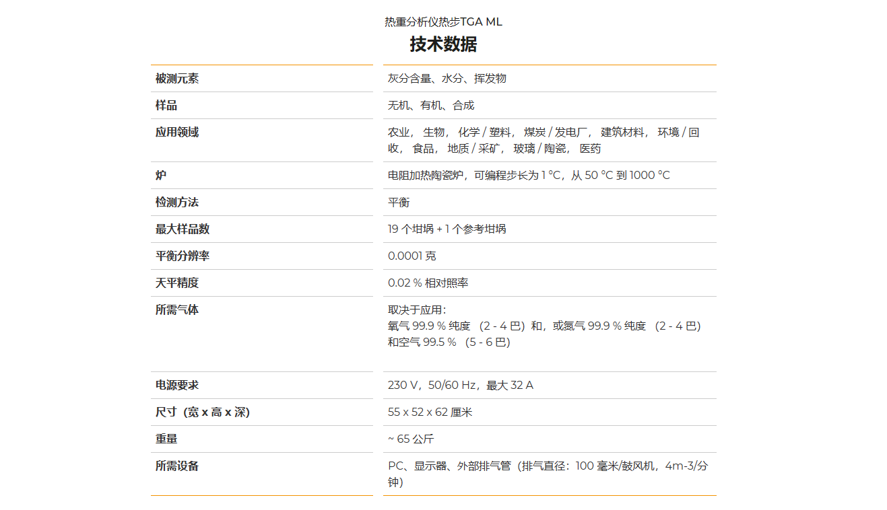Image resolution: width=887 pixels, height=510 pixels.
Task: Select the 天平精度 row label
Action: (x=177, y=283)
